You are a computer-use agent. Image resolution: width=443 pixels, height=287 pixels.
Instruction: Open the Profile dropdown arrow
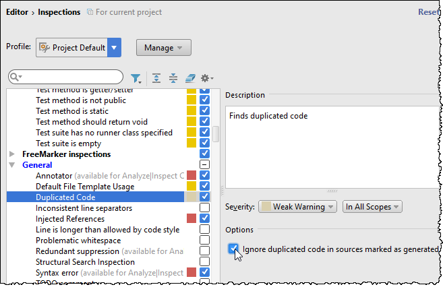coord(114,48)
